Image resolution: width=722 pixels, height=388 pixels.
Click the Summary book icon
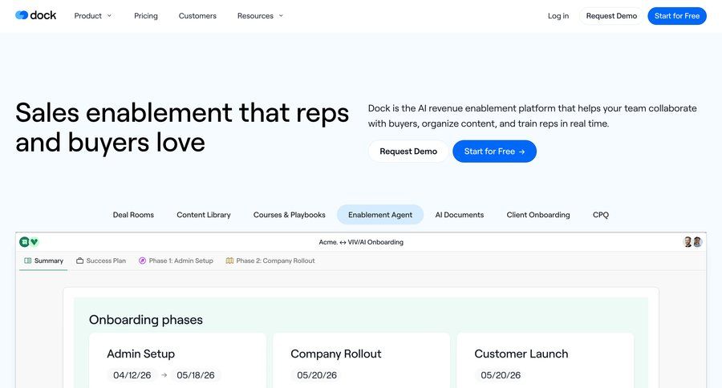click(x=27, y=261)
